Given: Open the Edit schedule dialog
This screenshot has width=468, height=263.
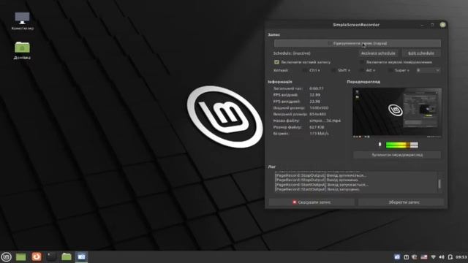Looking at the screenshot, I should (421, 53).
